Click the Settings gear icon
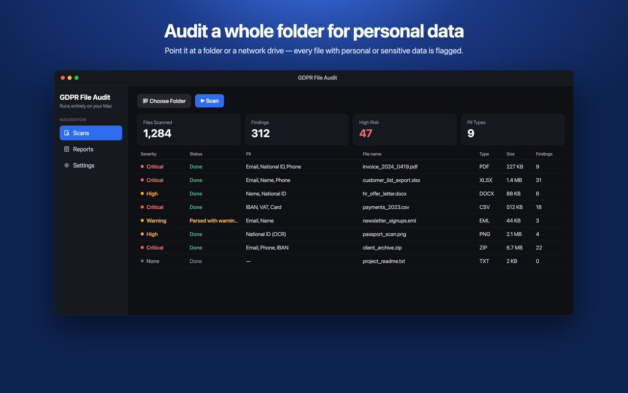Viewport: 628px width, 393px height. tap(67, 166)
